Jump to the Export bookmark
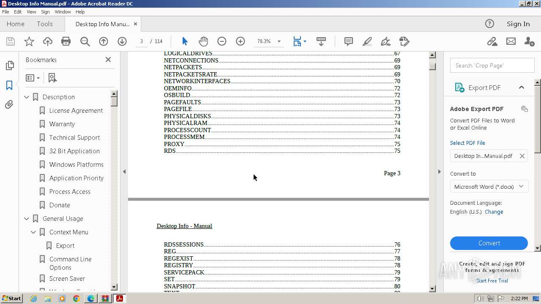This screenshot has width=541, height=304. pos(65,246)
